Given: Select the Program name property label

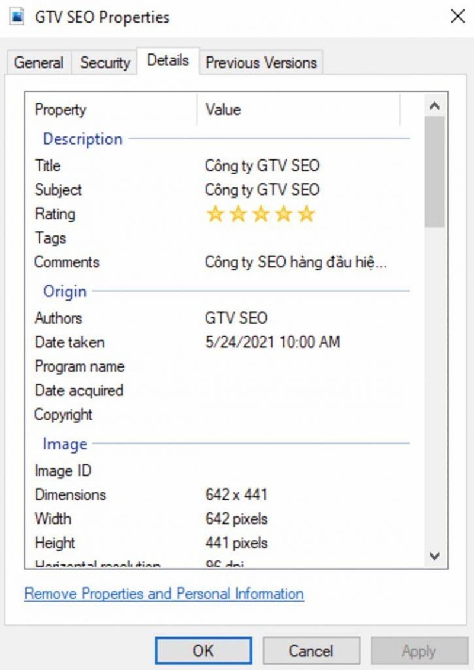Looking at the screenshot, I should pyautogui.click(x=80, y=366).
